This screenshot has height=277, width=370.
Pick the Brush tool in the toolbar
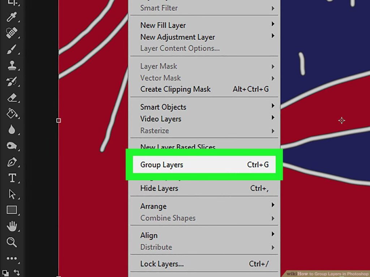tap(12, 50)
